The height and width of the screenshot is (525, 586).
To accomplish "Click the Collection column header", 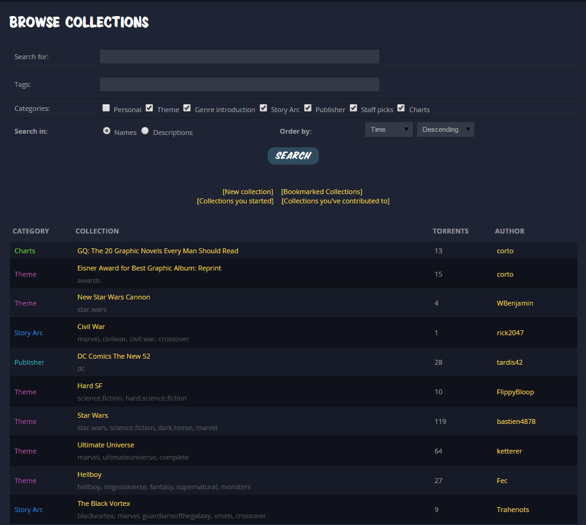I will click(97, 231).
